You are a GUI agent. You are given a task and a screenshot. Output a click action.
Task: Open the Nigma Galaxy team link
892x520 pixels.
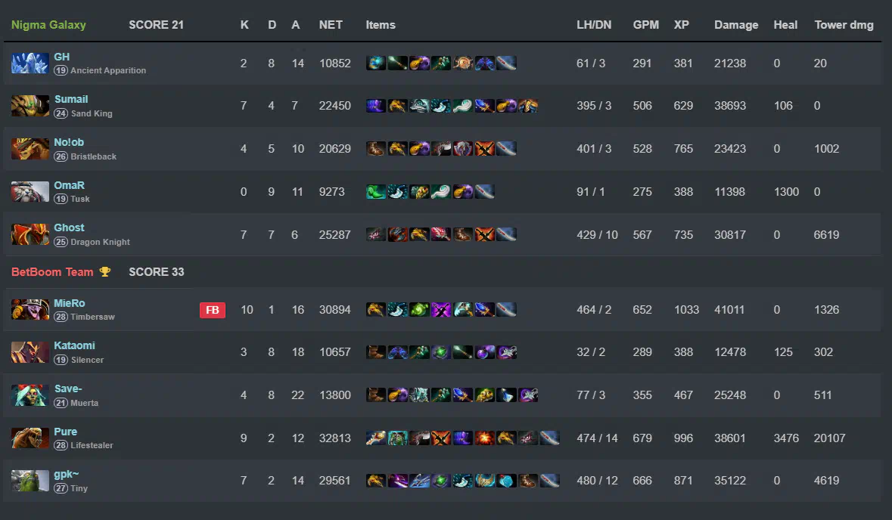coord(48,25)
